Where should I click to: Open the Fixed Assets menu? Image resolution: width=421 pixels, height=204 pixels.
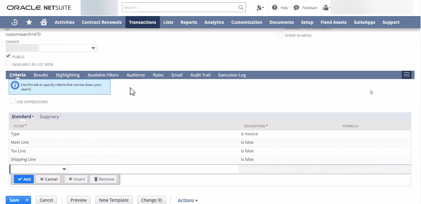333,22
